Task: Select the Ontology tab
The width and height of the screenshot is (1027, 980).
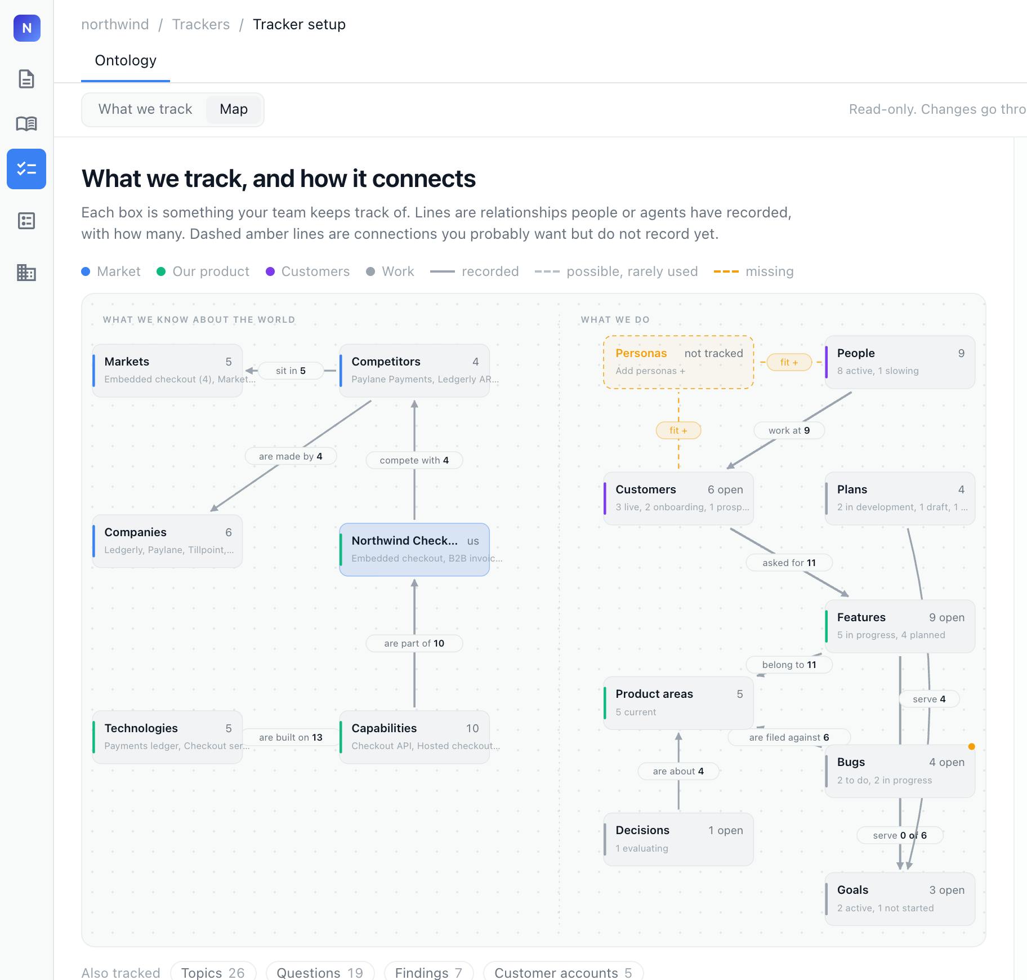Action: 126,60
